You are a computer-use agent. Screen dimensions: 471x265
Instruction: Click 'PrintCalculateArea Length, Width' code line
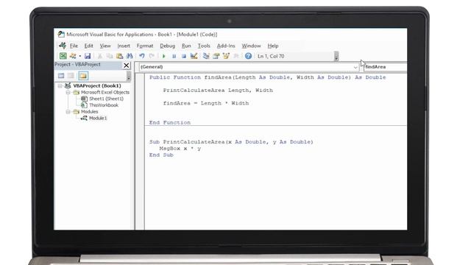pos(218,90)
